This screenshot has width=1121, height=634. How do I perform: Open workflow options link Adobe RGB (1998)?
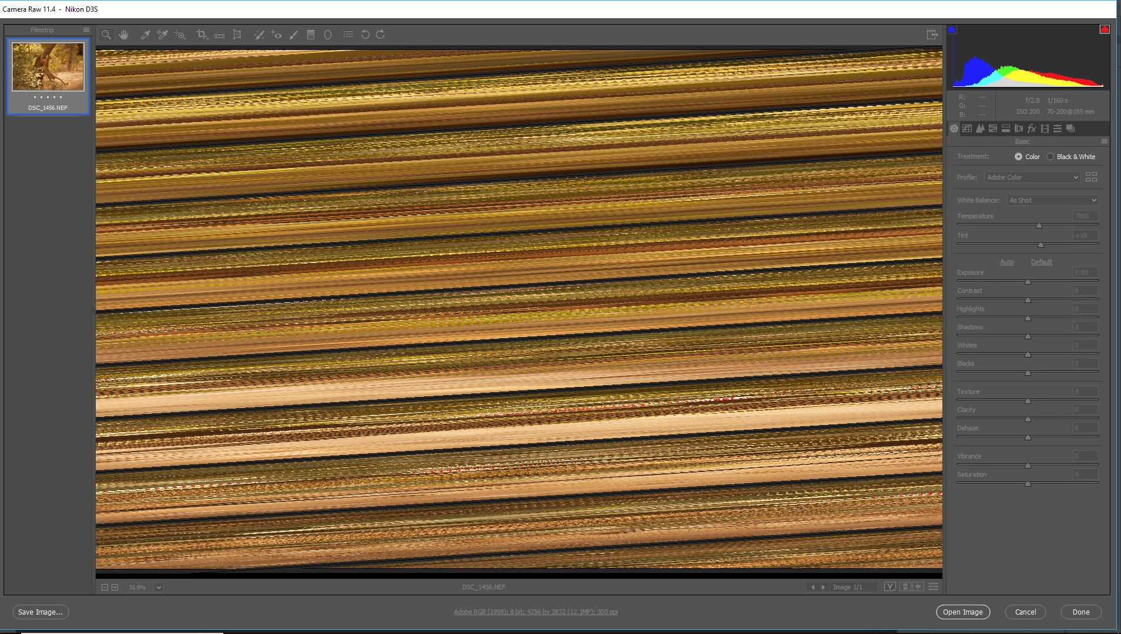click(x=536, y=612)
